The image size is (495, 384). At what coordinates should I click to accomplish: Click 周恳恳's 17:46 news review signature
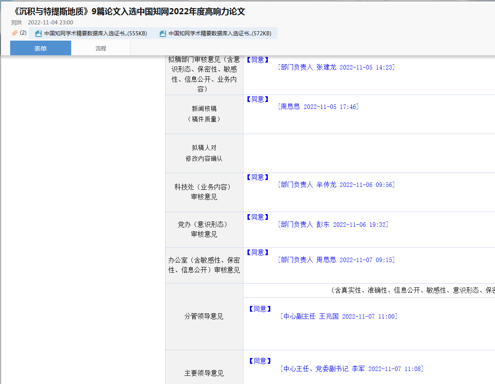click(318, 107)
